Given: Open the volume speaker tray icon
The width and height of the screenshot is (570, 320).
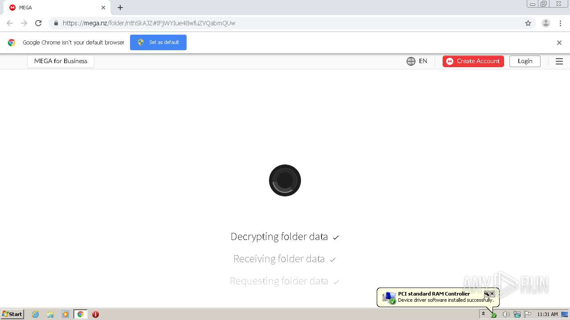Looking at the screenshot, I should click(506, 314).
